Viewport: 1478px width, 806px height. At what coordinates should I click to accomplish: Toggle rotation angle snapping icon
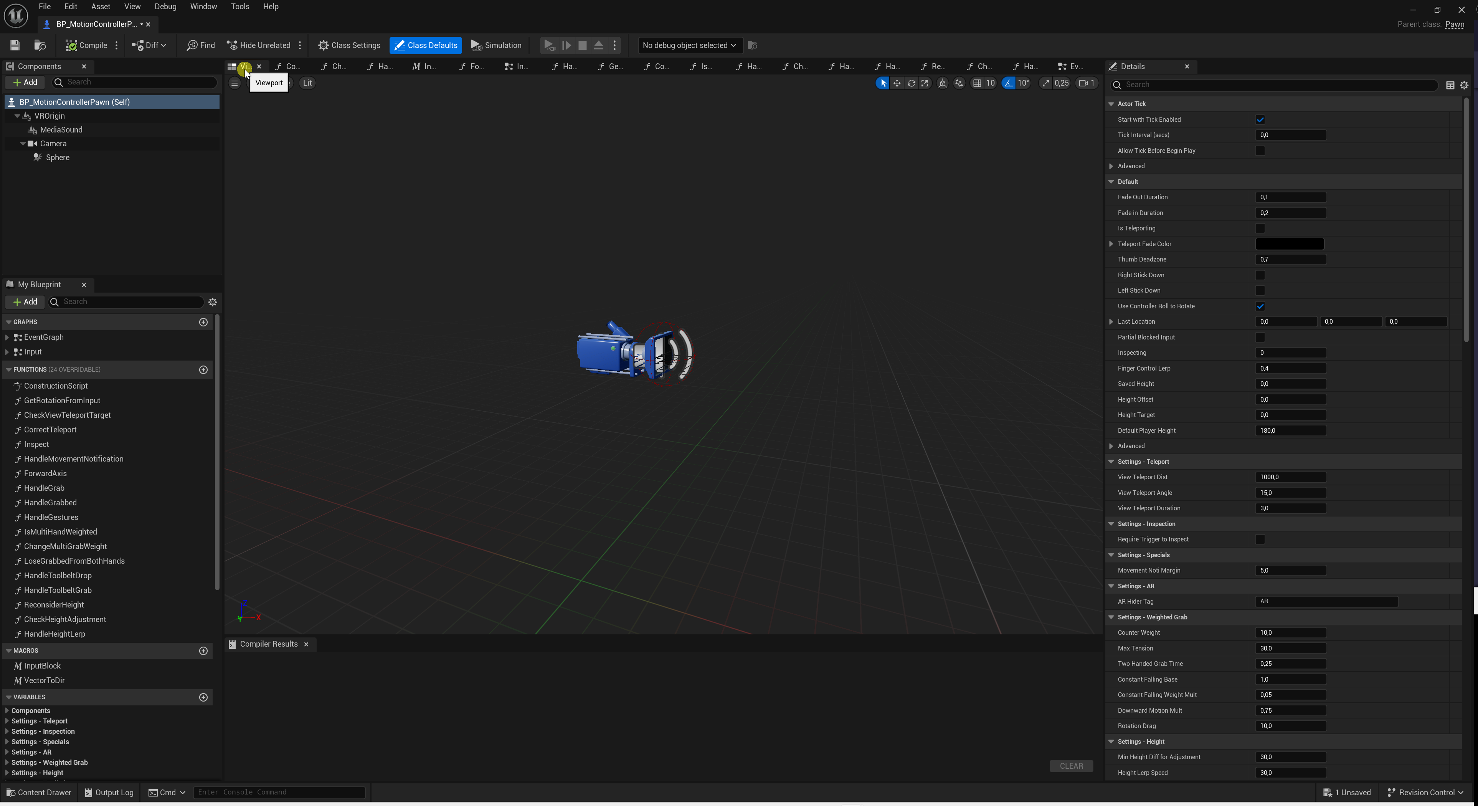[1009, 83]
